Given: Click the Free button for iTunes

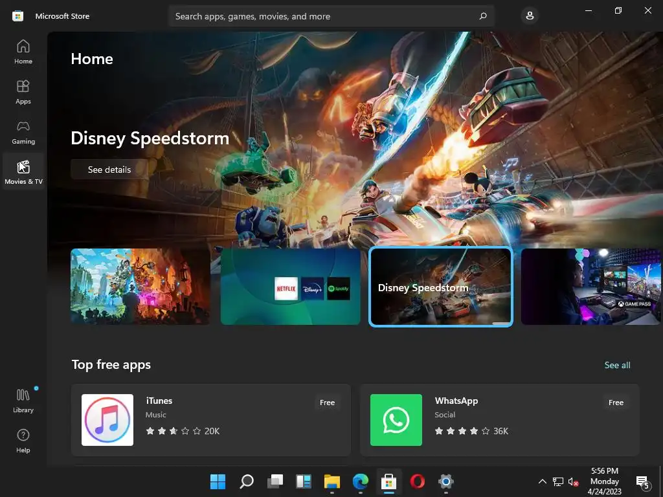Looking at the screenshot, I should [x=327, y=403].
